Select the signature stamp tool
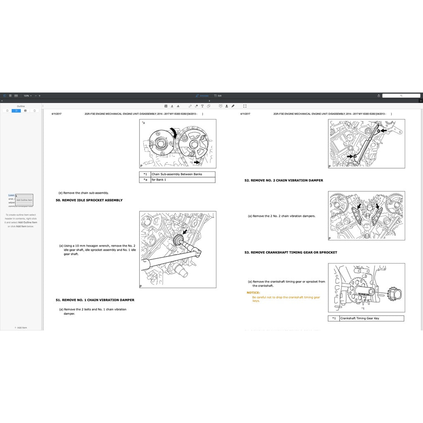 tap(227, 106)
